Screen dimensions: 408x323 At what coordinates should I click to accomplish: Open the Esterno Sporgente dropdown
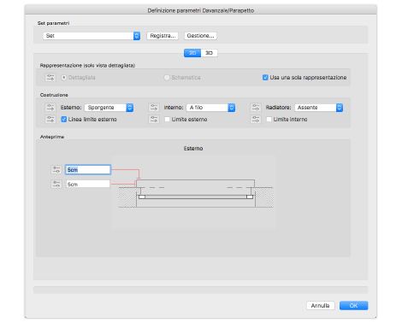(x=109, y=108)
